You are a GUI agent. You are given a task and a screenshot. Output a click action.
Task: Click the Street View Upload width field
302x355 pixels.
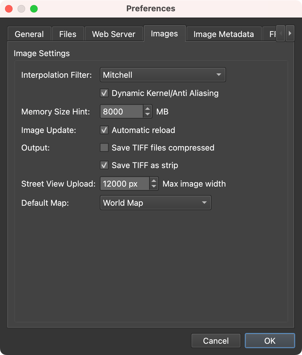[125, 184]
